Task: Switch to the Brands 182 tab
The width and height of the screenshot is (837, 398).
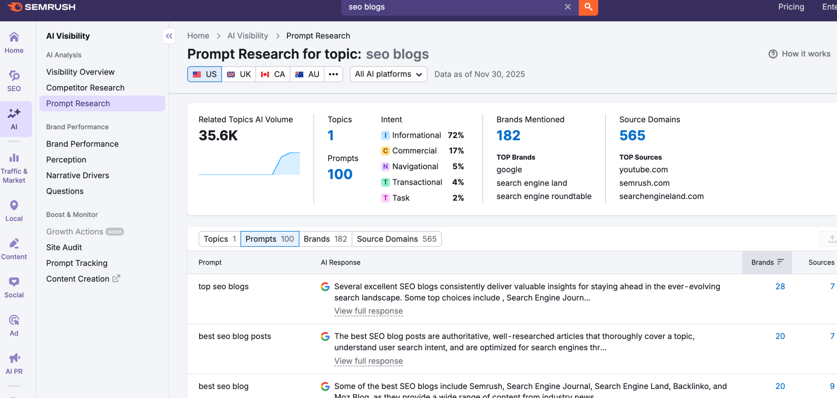Action: [325, 239]
